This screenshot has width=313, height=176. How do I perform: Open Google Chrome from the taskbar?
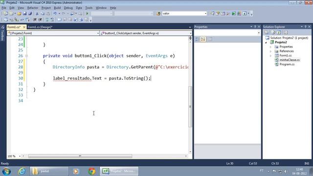(x=92, y=171)
